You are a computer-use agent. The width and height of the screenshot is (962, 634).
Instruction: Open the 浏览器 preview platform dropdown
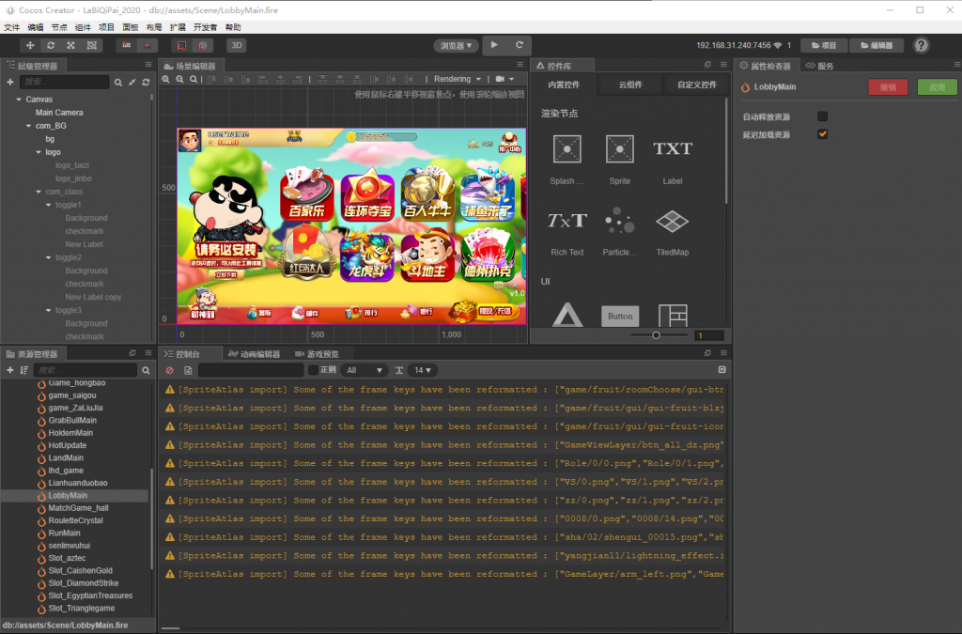[x=456, y=45]
